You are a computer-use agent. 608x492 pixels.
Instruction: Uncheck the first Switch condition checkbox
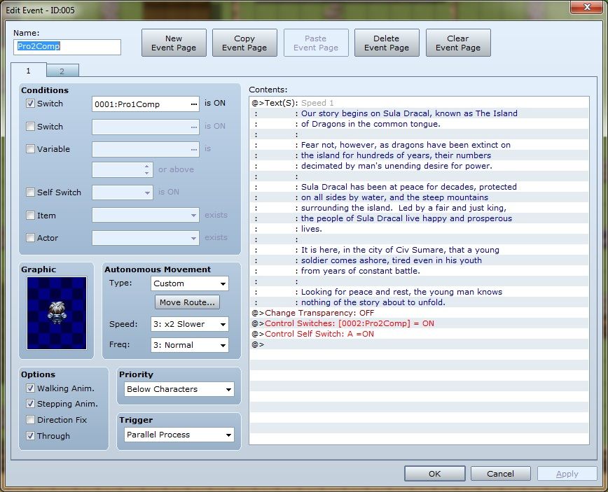(30, 104)
